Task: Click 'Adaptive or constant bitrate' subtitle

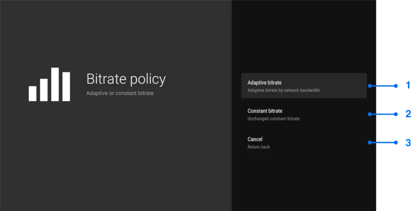Action: (x=120, y=93)
